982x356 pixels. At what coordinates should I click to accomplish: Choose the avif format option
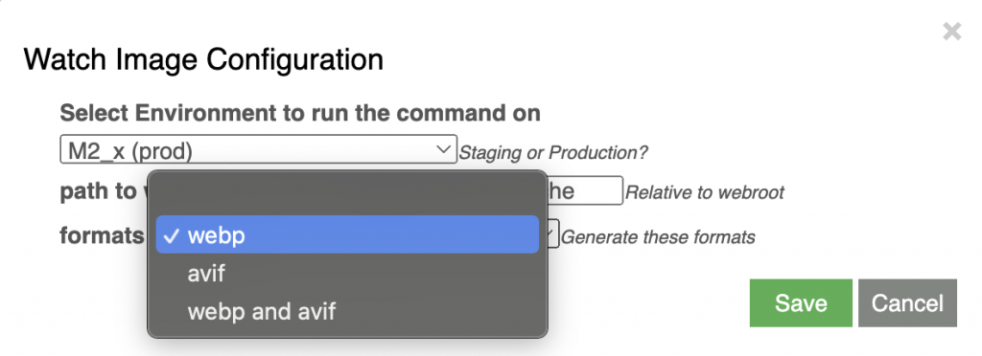pyautogui.click(x=347, y=273)
